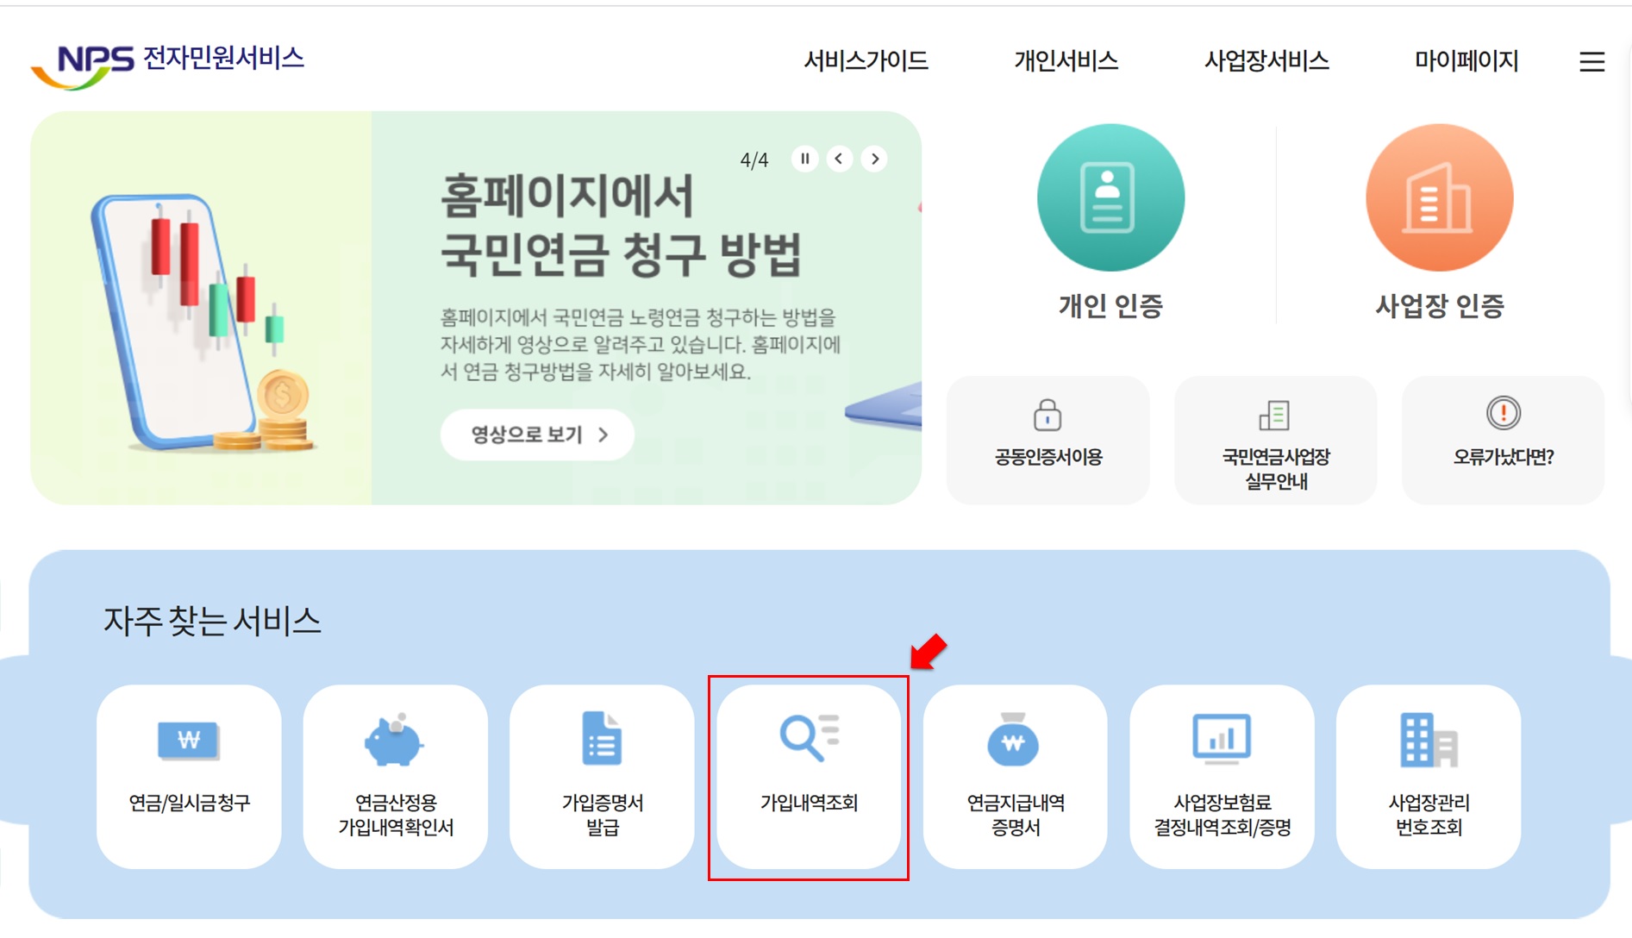The width and height of the screenshot is (1632, 938).
Task: Open the 서비스가이드 menu
Action: click(x=865, y=61)
